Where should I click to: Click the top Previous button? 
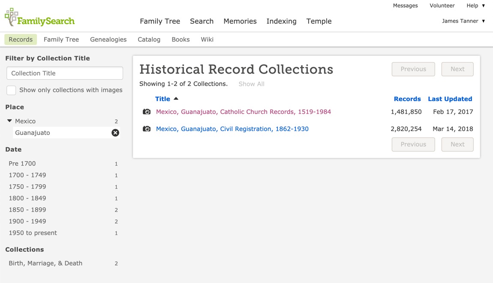point(413,69)
